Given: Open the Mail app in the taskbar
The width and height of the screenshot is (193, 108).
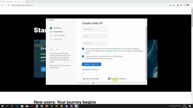Looking at the screenshot, I should [x=27, y=106].
